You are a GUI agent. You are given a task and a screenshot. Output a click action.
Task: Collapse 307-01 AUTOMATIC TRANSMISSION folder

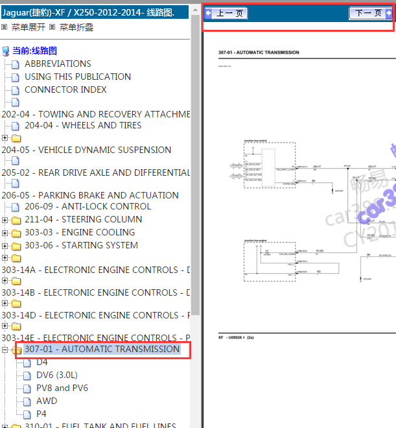pos(5,350)
